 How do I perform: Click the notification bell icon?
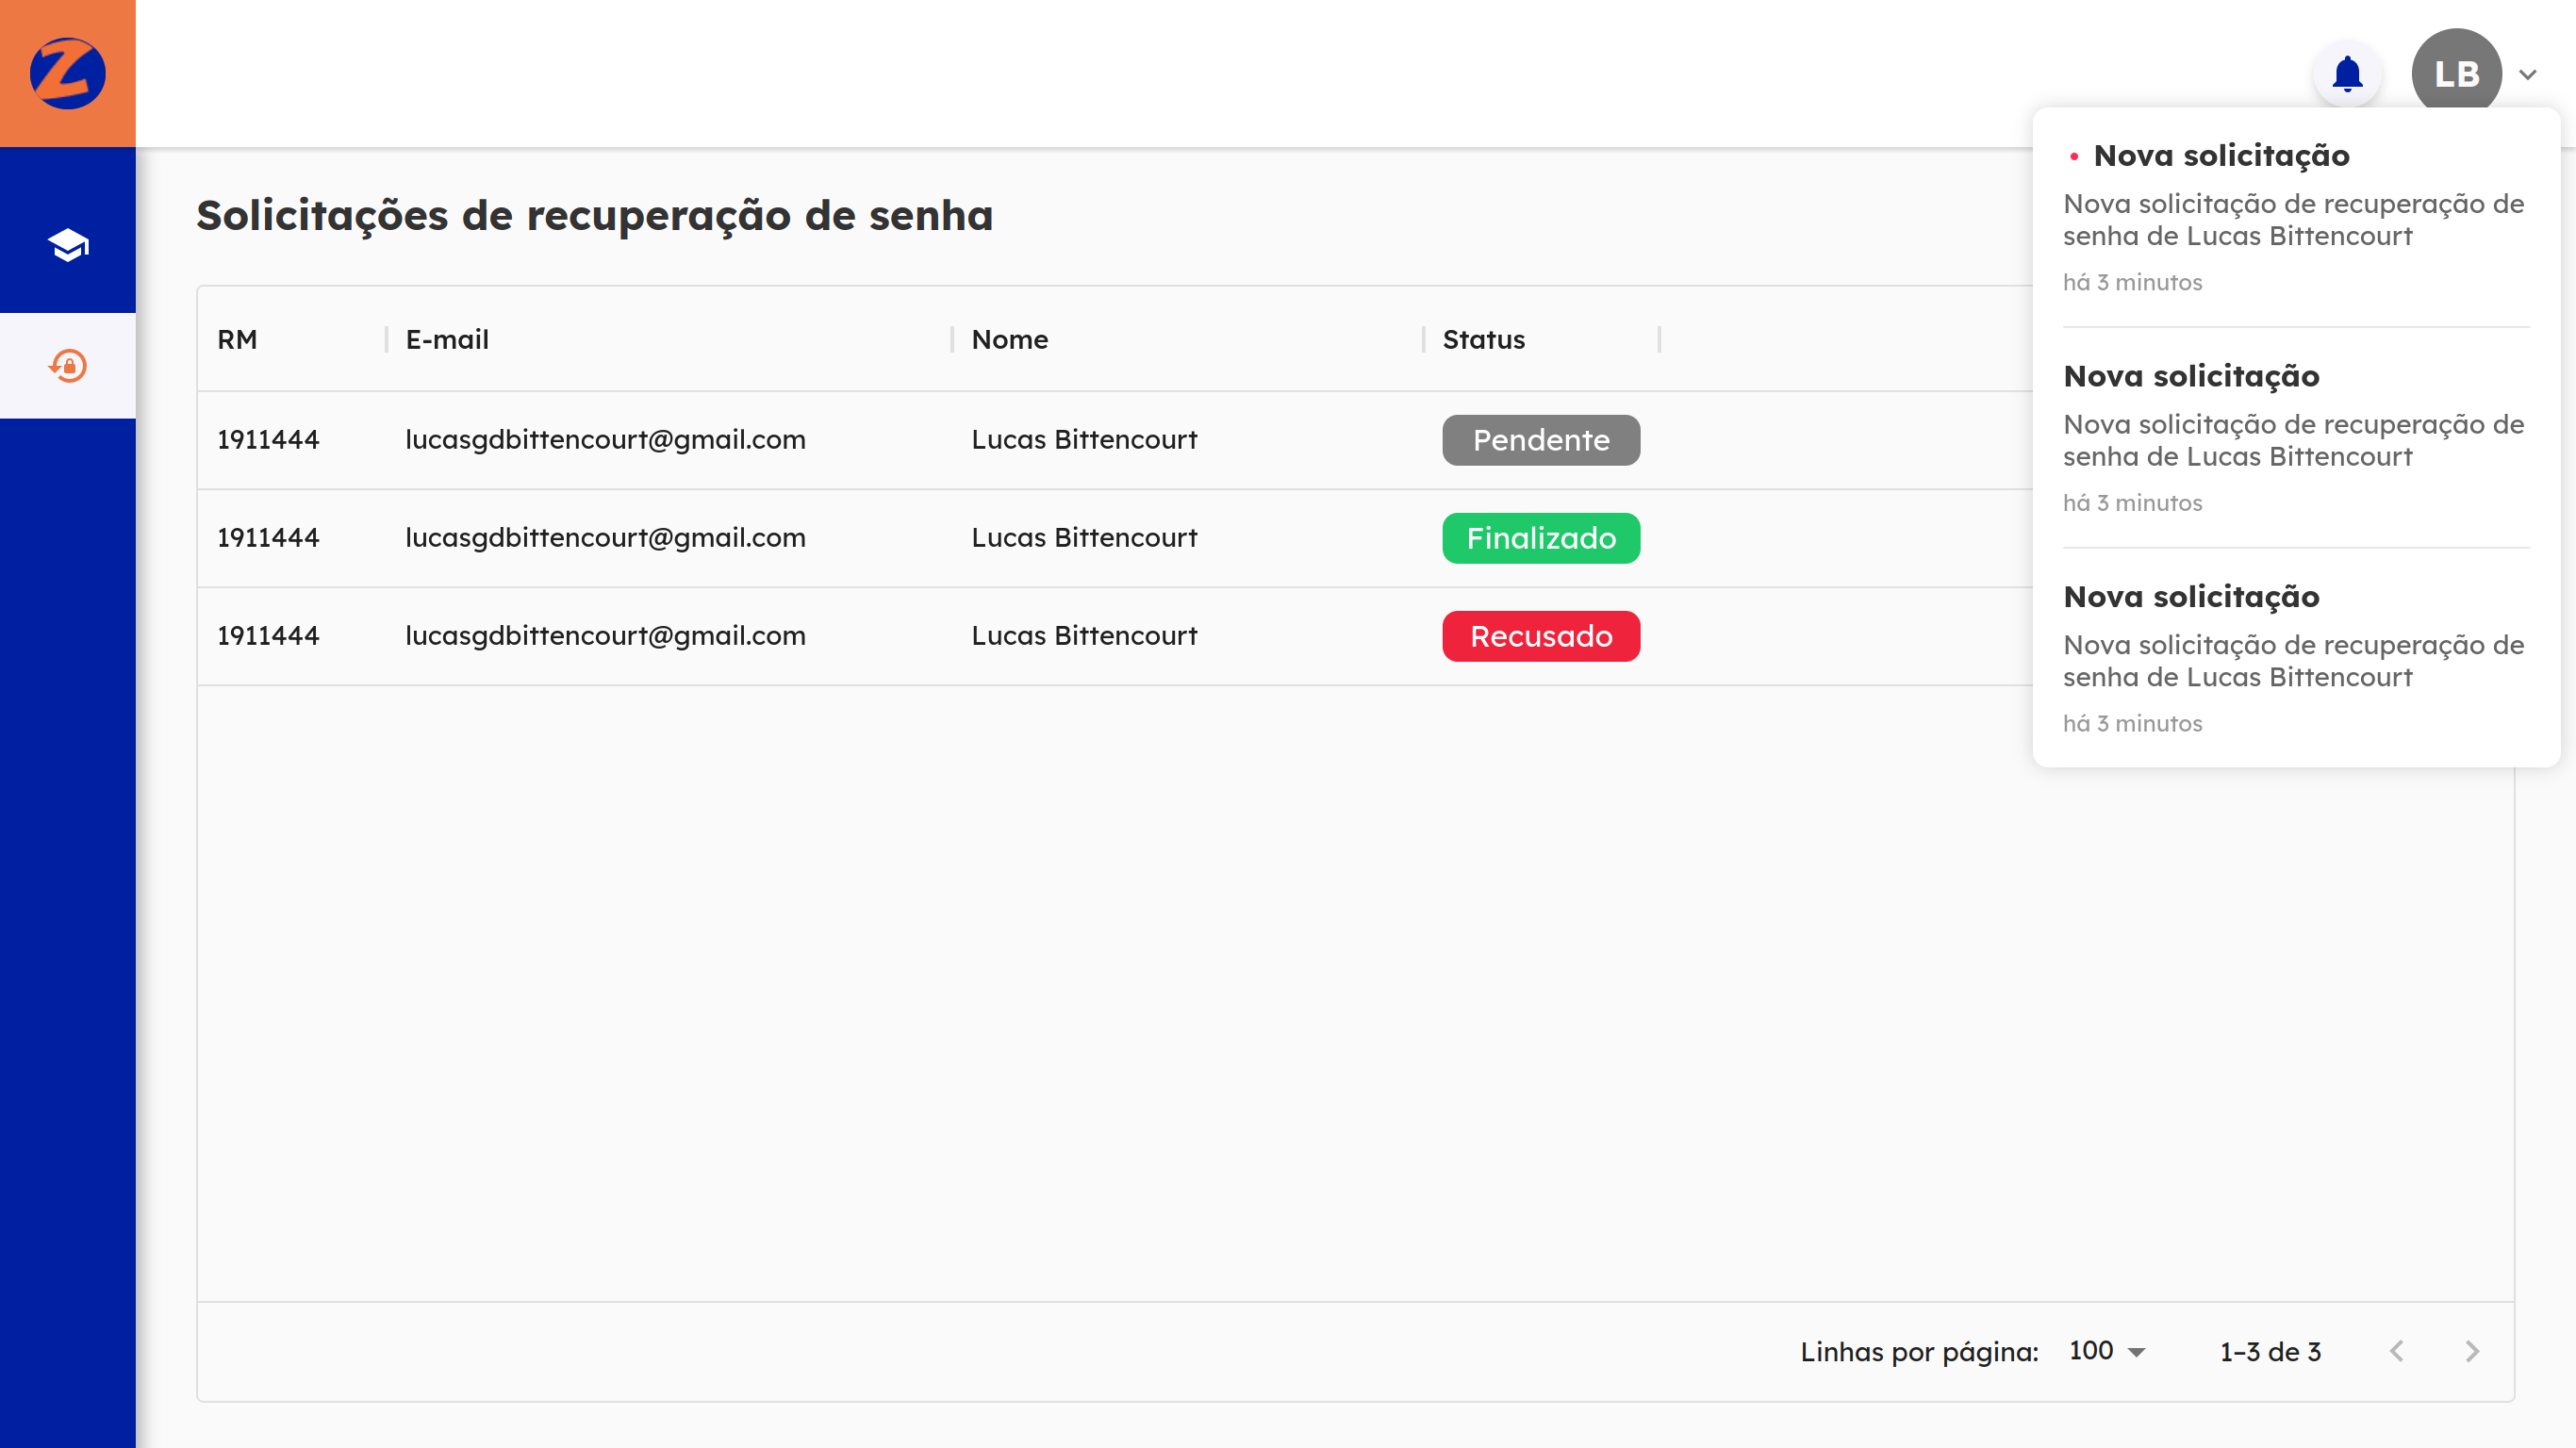(2347, 74)
